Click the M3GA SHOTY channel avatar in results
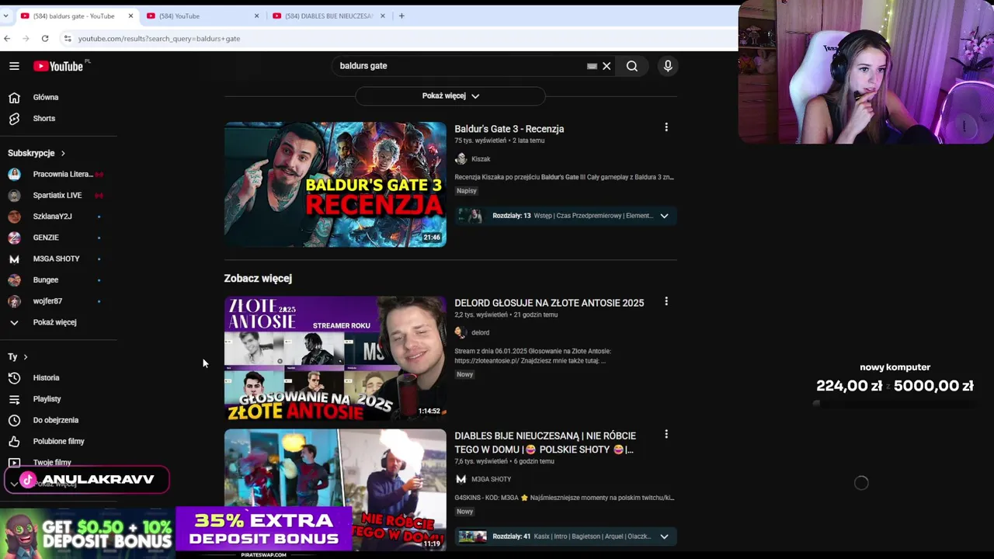The height and width of the screenshot is (559, 994). click(461, 479)
